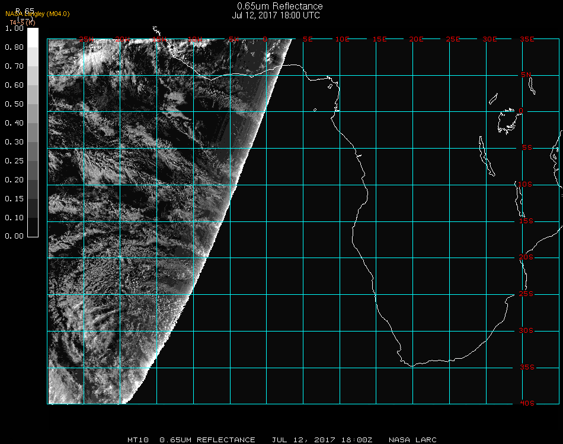Click the 10E longitude label
The width and height of the screenshot is (563, 444).
342,39
